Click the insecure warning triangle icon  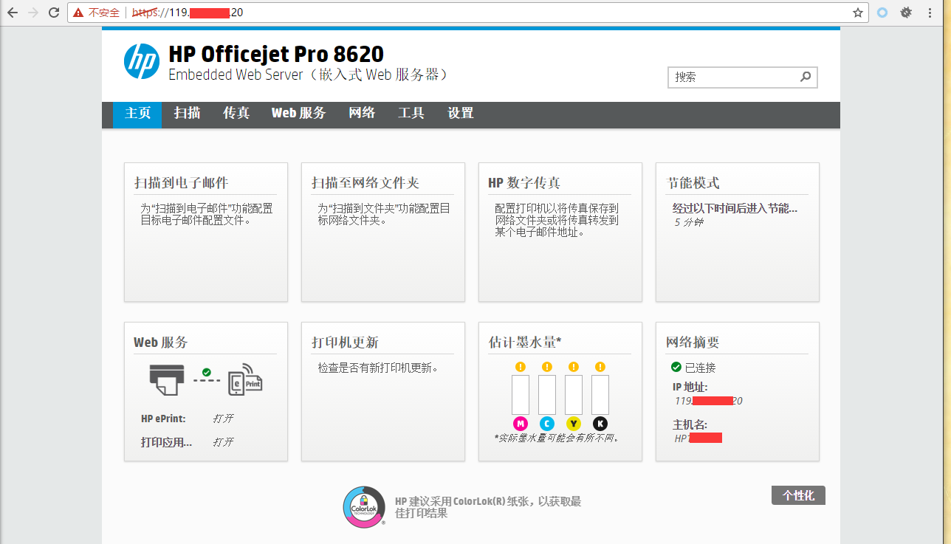click(x=78, y=13)
